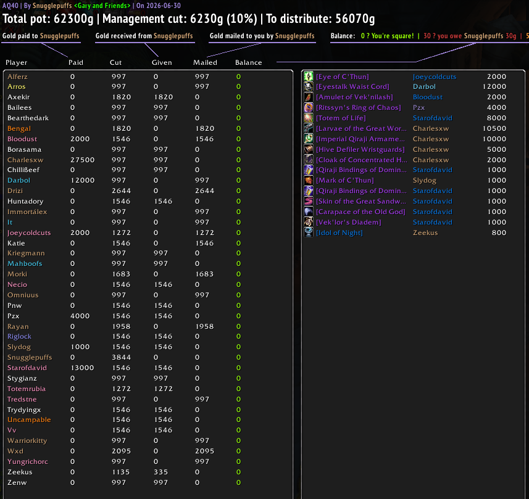Click the Total pot 62300g header text
This screenshot has width=529, height=499.
tap(48, 19)
